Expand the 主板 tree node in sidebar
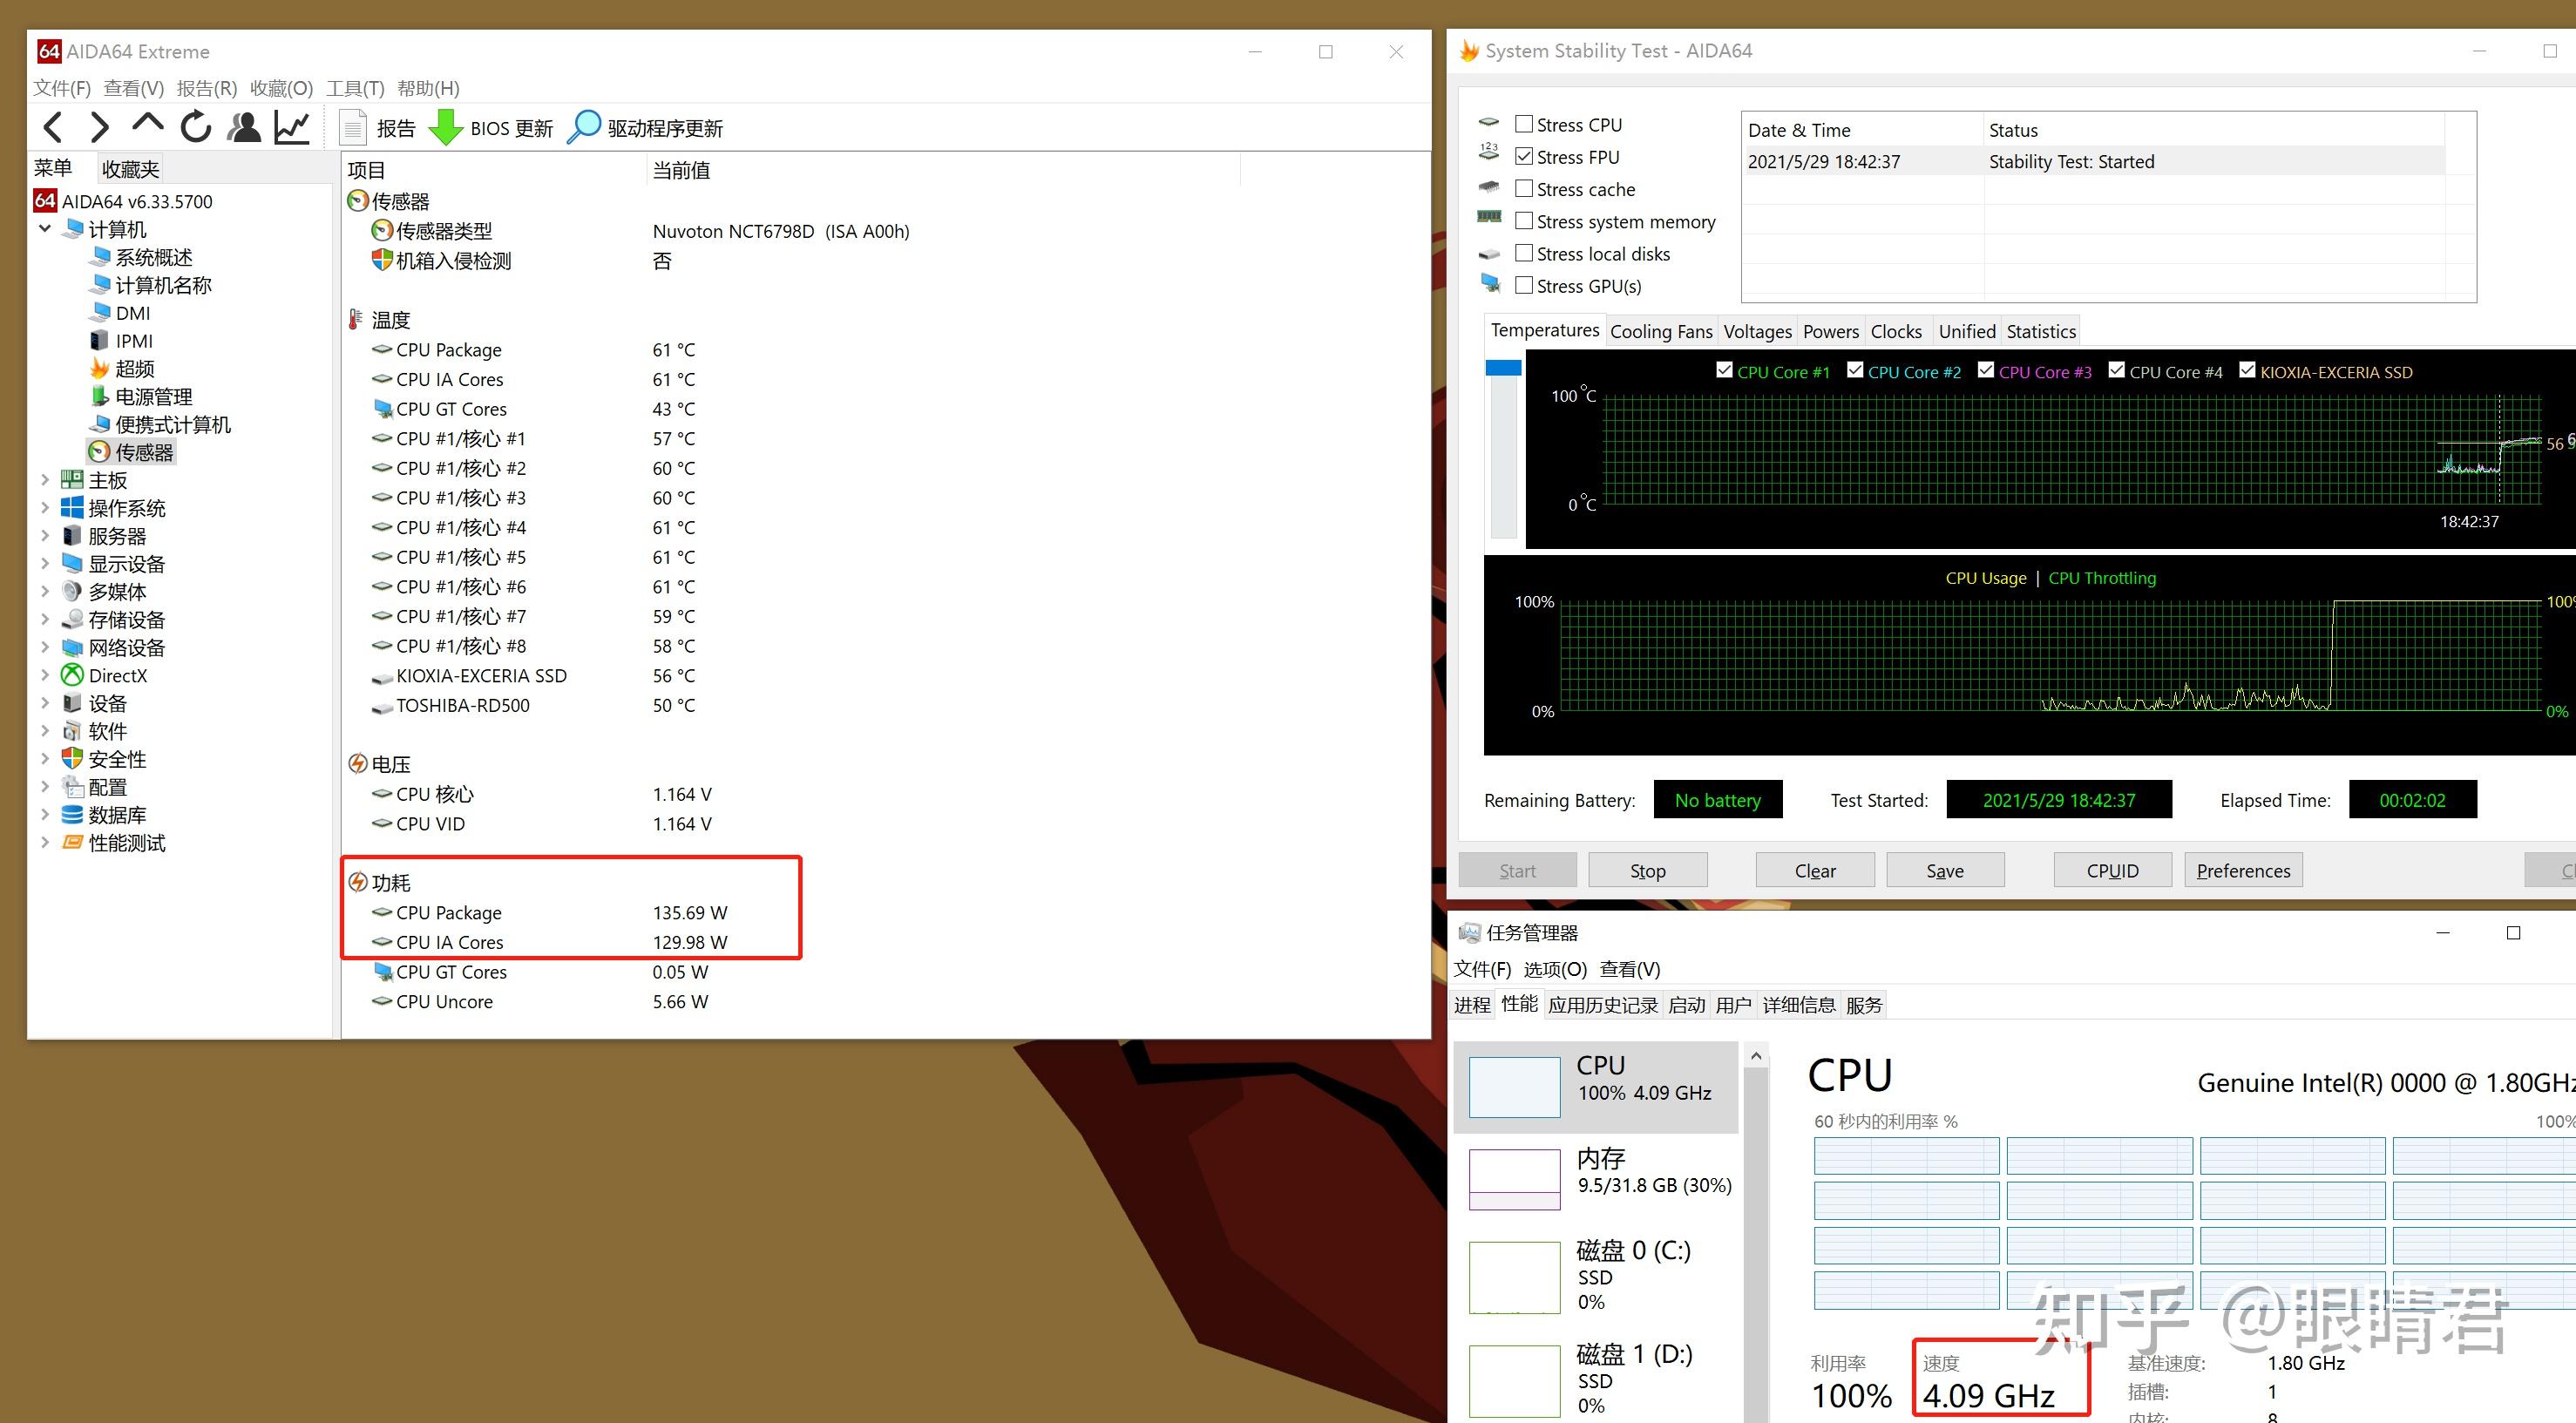 tap(45, 480)
